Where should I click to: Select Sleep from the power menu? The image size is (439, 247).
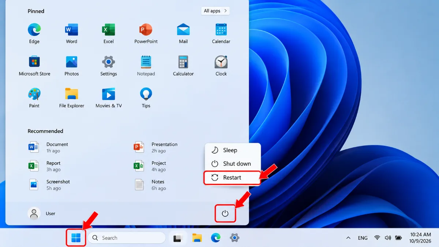tap(233, 150)
